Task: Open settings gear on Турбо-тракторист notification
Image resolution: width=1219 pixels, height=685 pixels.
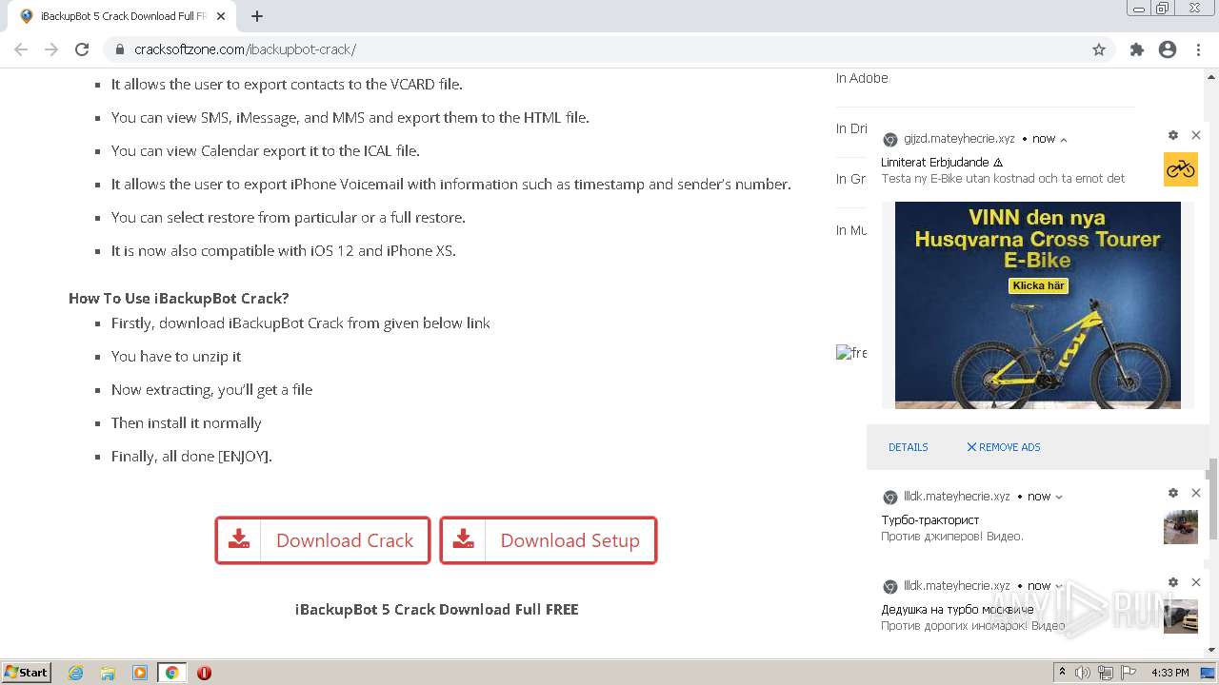Action: click(x=1173, y=493)
